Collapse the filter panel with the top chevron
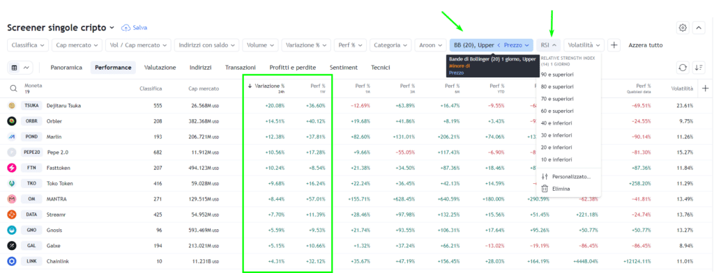Viewport: 714px width, 273px height. pyautogui.click(x=699, y=28)
